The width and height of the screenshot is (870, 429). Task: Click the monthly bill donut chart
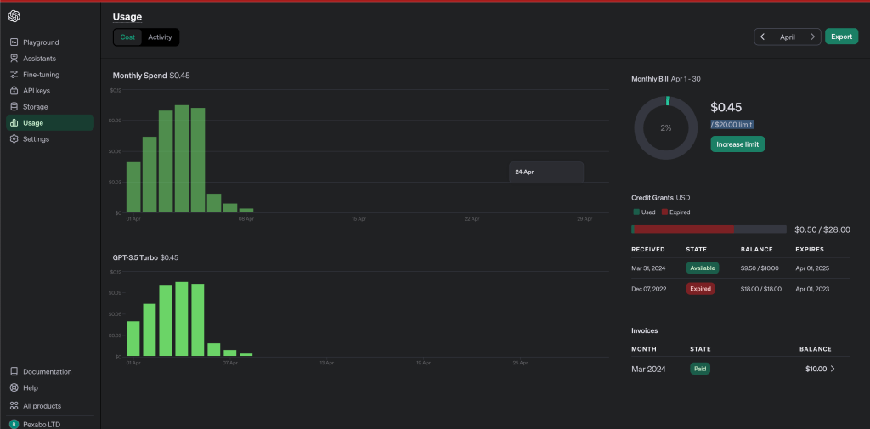click(666, 127)
